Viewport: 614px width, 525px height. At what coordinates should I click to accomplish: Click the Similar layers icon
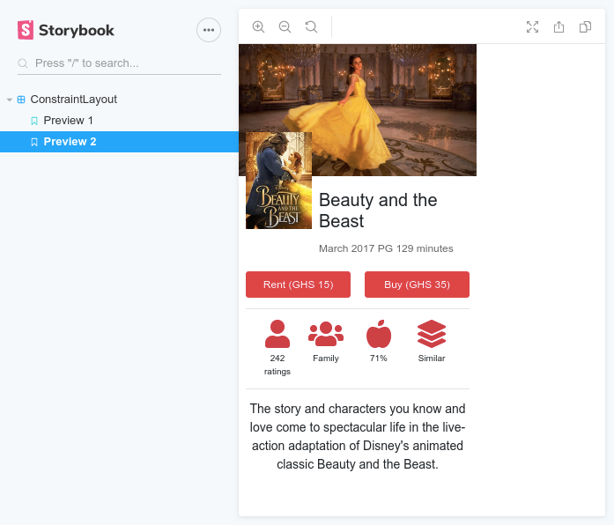pyautogui.click(x=432, y=334)
